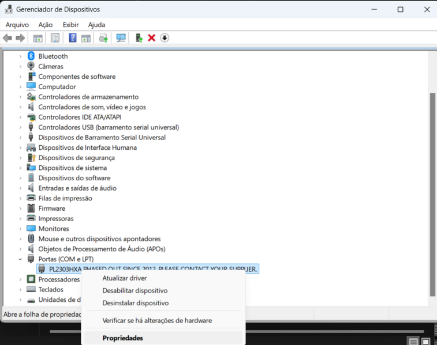Choose Verificar se há alterações de hardware

click(163, 321)
